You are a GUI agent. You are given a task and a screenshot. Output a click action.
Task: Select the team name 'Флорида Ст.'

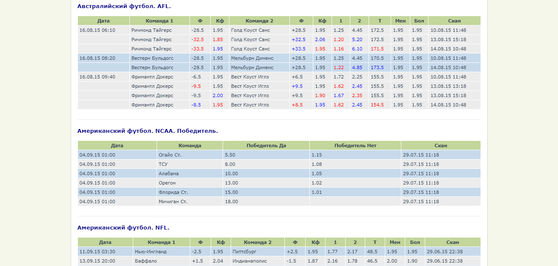pos(173,192)
